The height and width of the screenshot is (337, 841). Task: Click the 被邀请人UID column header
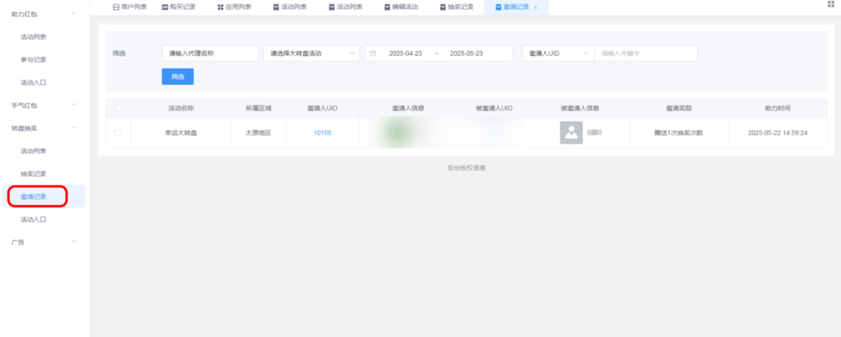pos(494,108)
